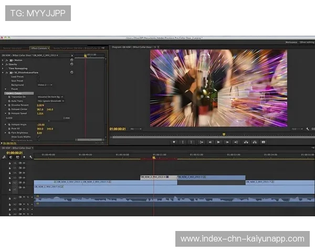This screenshot has width=315, height=252.
Task: Click the timeline wrench settings icon
Action: 31,156
